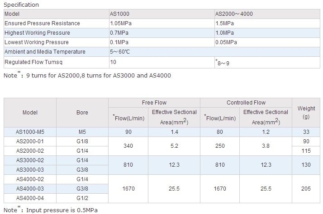Click the Specification heading
Viewport: 323px width, 214px height.
click(x=22, y=5)
